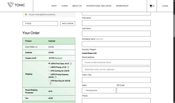Click the page vertical scrollbar
The width and height of the screenshot is (175, 103).
tap(174, 26)
